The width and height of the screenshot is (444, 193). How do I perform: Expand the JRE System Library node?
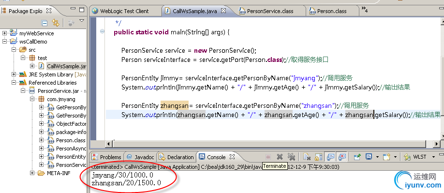(14, 74)
